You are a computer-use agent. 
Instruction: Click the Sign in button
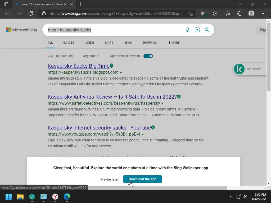[261, 30]
